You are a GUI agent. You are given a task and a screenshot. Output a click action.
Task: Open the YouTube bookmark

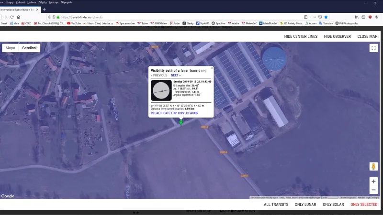(74, 23)
